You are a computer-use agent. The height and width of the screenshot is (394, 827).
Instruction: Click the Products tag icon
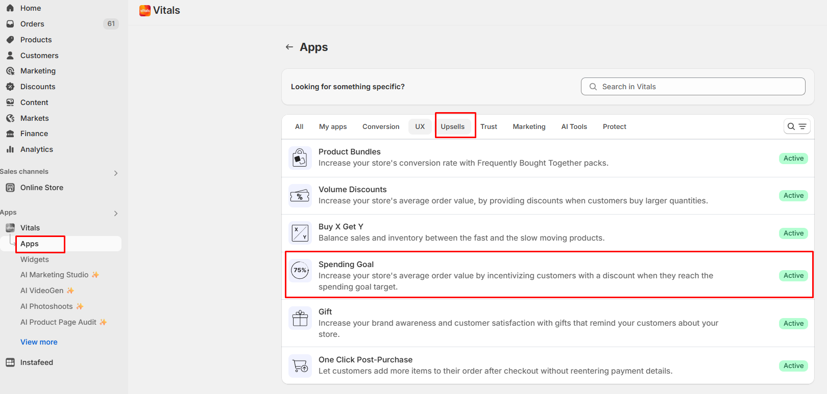point(10,40)
